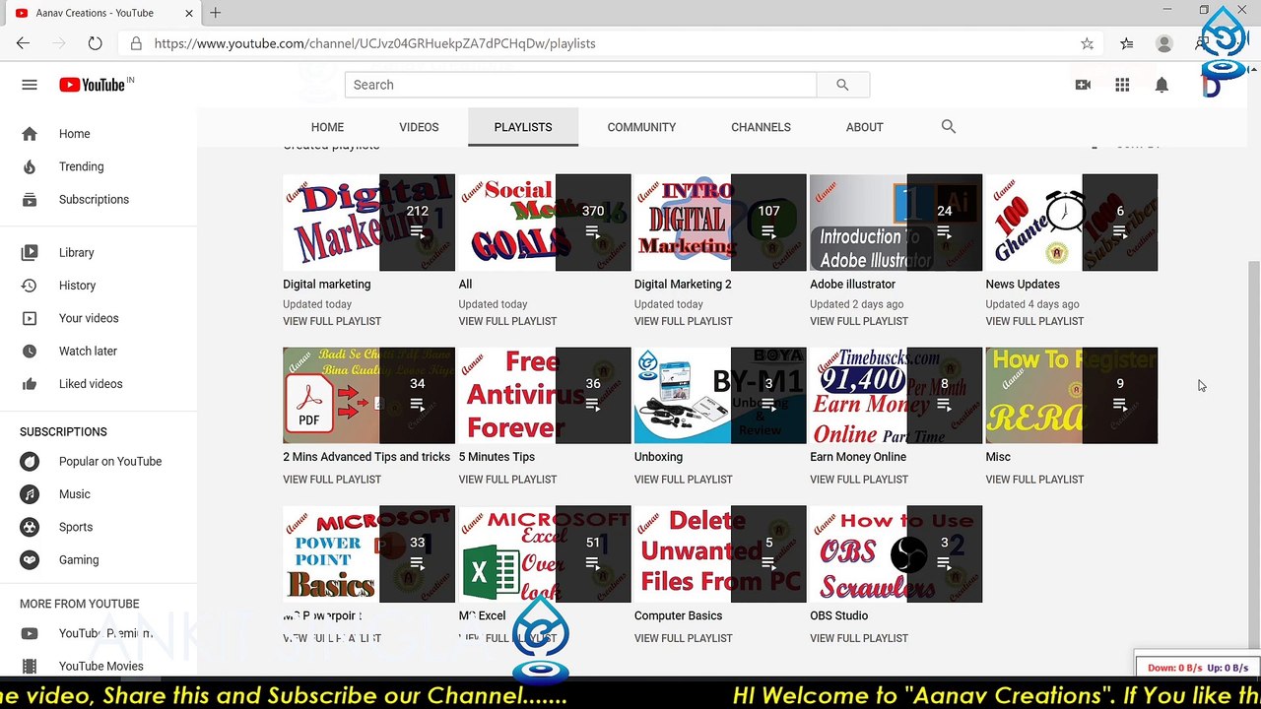Switch to the CHANNELS tab

pyautogui.click(x=761, y=127)
